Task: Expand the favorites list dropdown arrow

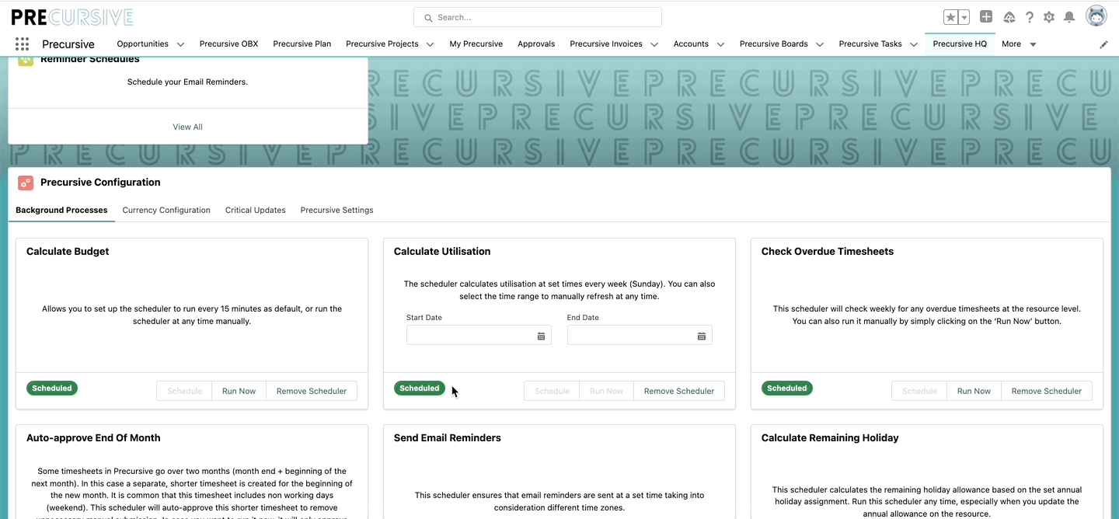Action: click(964, 17)
